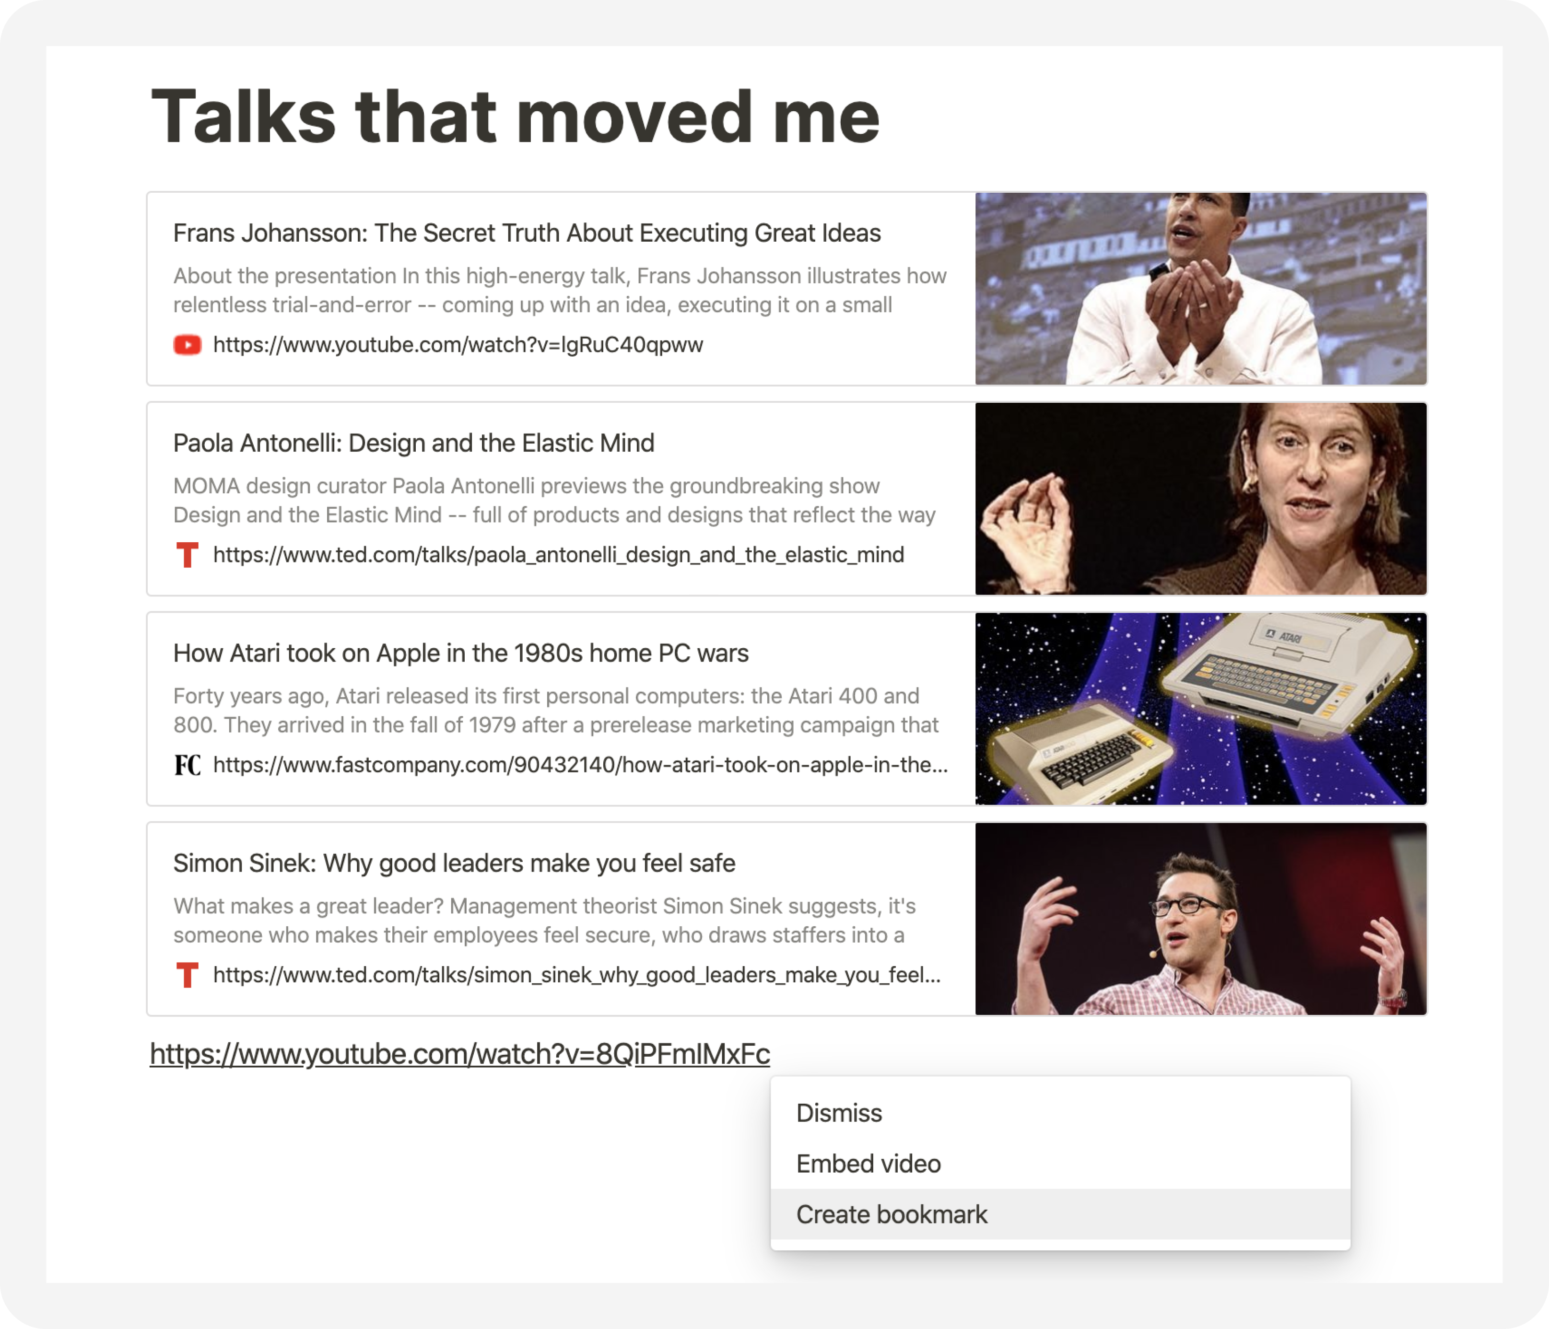
Task: Click the description starting What makes a great leader
Action: 544,920
